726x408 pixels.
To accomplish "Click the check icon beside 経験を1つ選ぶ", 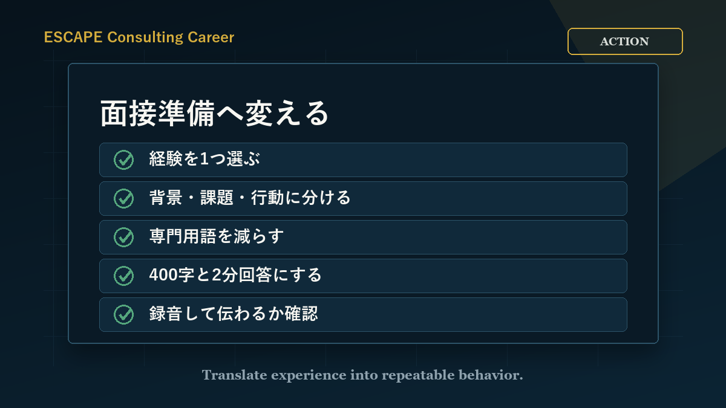I will pos(124,160).
